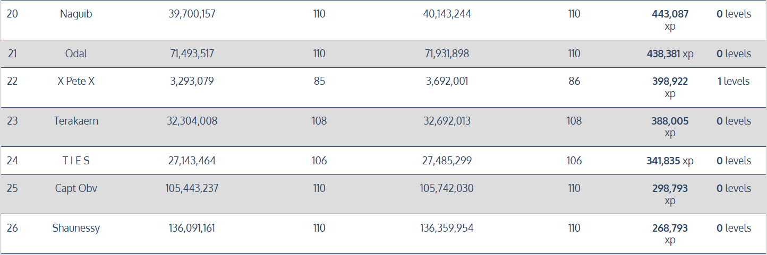Click rank number 26 cell

click(x=12, y=228)
